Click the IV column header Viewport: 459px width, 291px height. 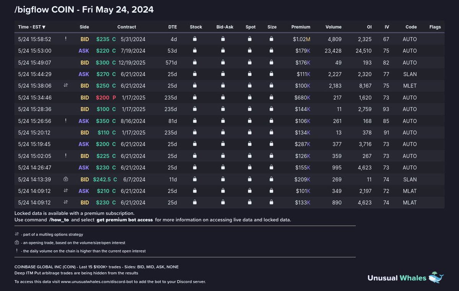(387, 27)
